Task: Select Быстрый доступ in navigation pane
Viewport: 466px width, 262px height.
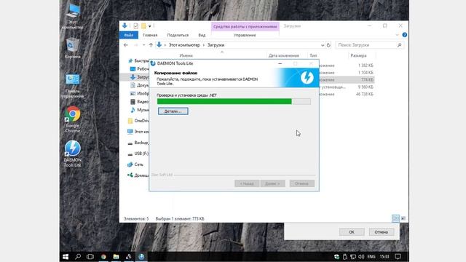Action: click(138, 60)
